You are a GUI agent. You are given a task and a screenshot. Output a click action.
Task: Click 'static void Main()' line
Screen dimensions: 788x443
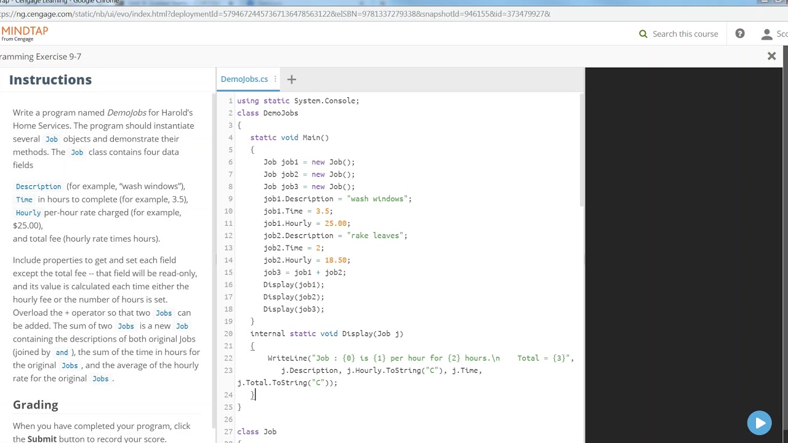(x=289, y=137)
